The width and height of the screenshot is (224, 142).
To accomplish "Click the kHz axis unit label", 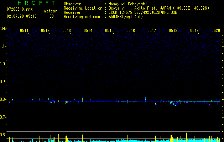I will point(3,29).
